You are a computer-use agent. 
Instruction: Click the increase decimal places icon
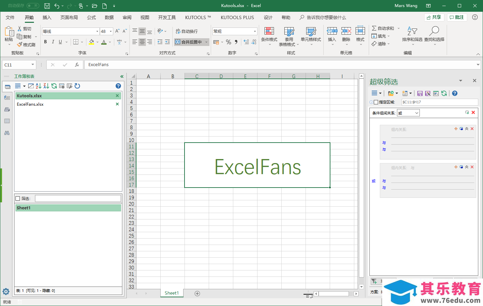(246, 42)
